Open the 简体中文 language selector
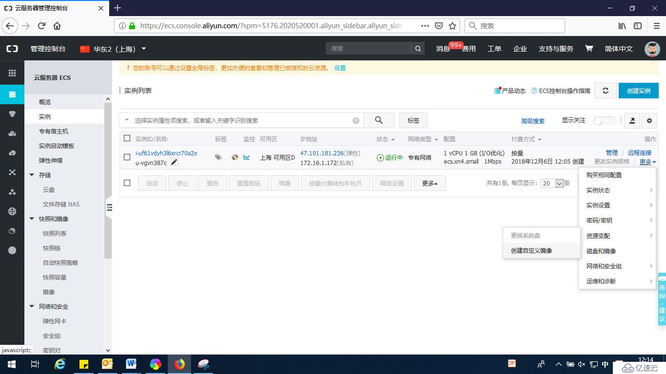666x374 pixels. 619,49
